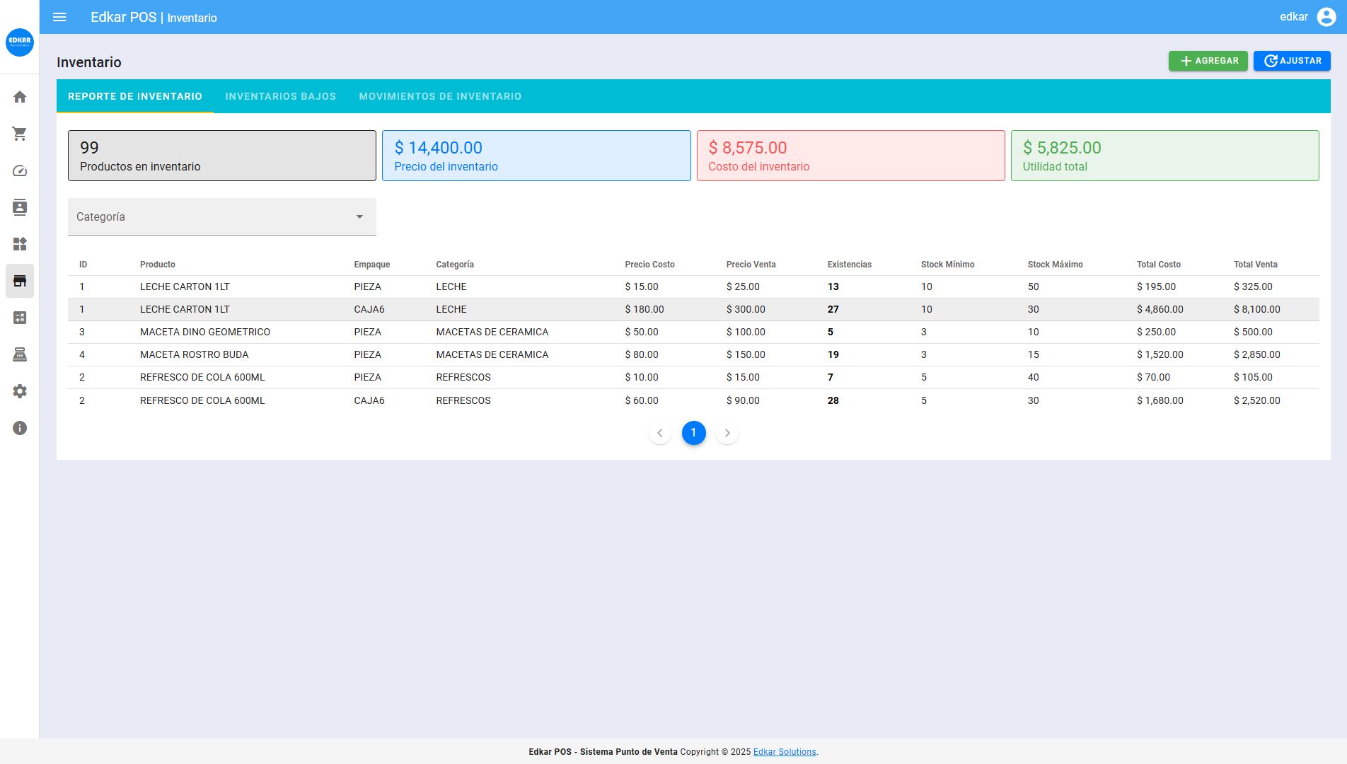Open the cash register icon
This screenshot has width=1347, height=764.
coord(20,354)
